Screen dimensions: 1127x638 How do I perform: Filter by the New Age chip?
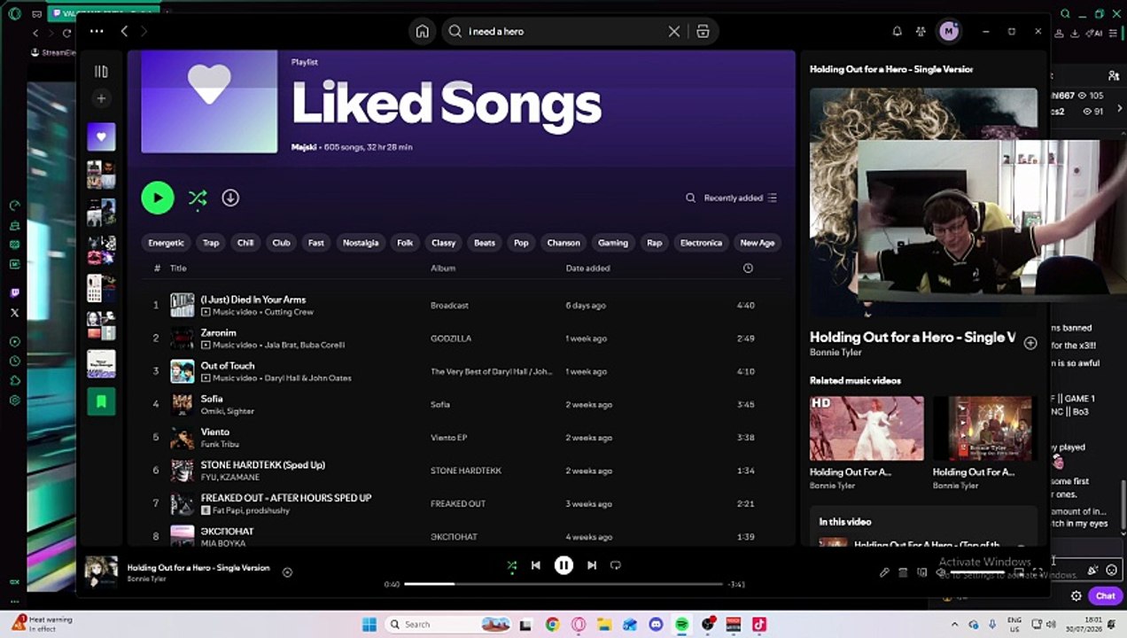[x=758, y=243]
